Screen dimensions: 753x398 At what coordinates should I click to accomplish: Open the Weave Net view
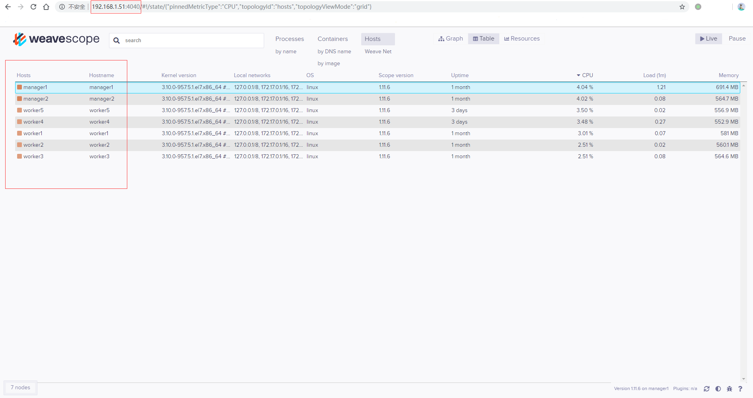(378, 52)
